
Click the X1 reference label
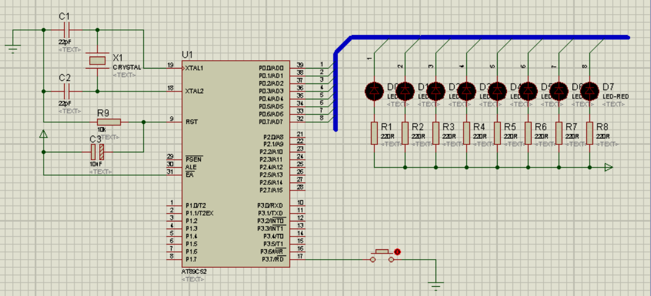click(118, 57)
